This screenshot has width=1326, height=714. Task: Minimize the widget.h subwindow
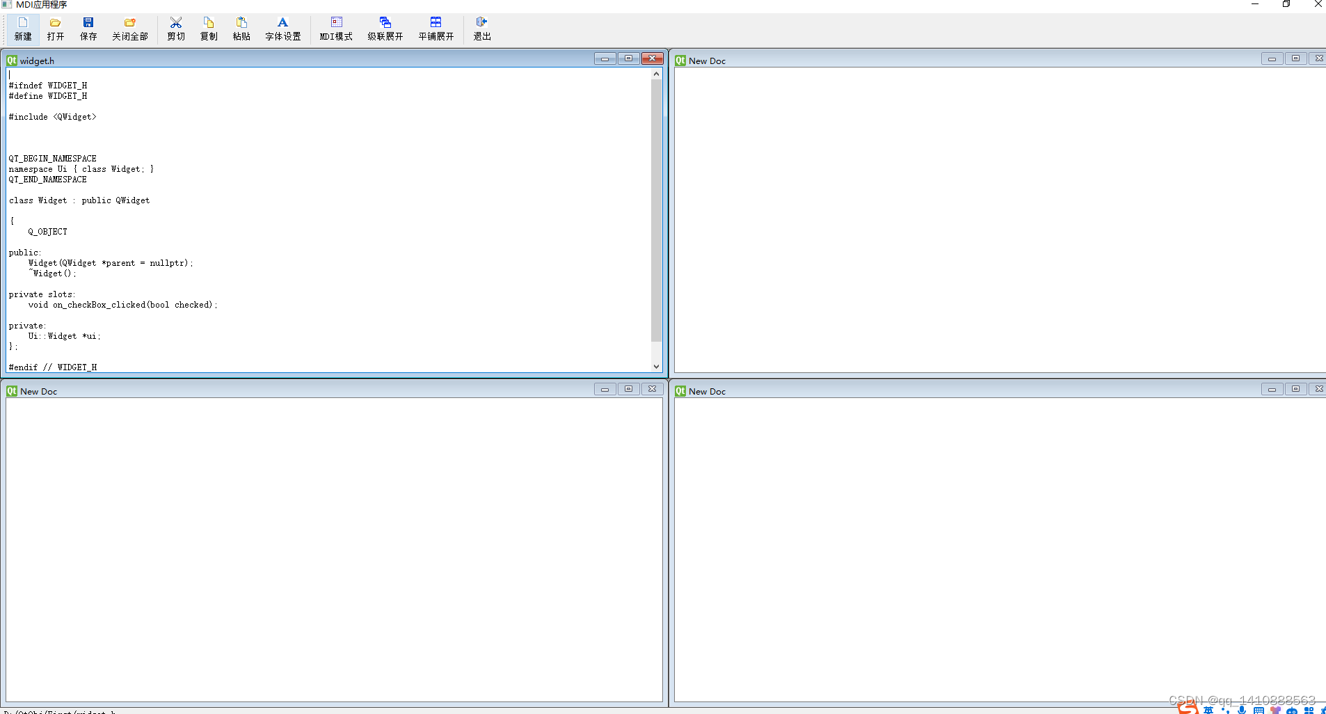pyautogui.click(x=605, y=58)
